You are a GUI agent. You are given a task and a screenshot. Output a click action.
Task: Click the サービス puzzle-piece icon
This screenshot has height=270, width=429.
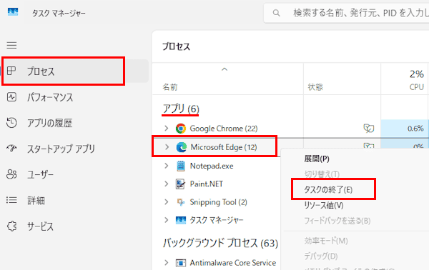(11, 226)
